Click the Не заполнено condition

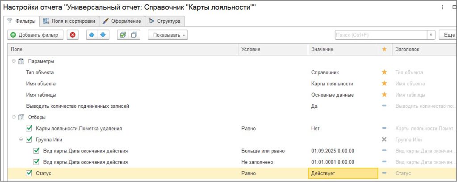coord(257,162)
